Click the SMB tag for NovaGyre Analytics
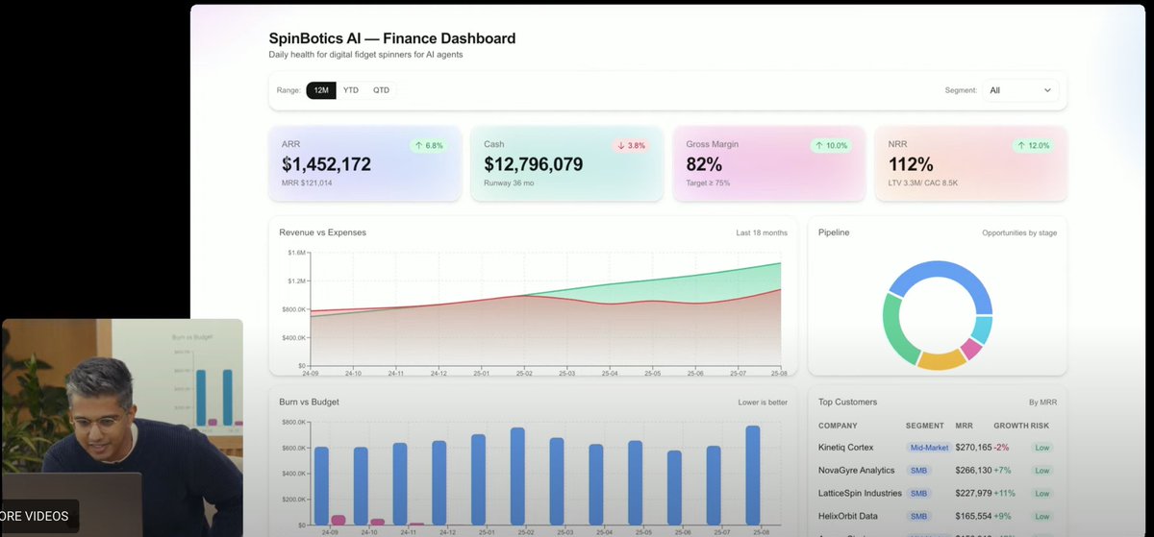This screenshot has width=1154, height=537. click(x=919, y=470)
